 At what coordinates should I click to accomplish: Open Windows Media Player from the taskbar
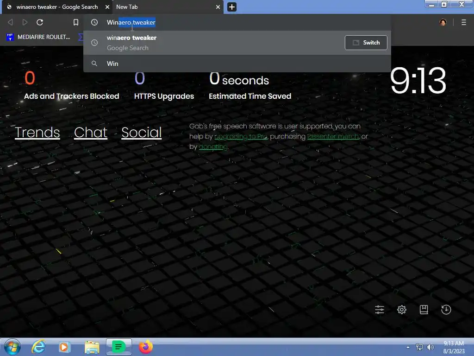(64, 347)
